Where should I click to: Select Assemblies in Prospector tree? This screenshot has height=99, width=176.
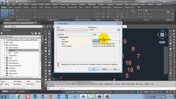click(x=13, y=71)
